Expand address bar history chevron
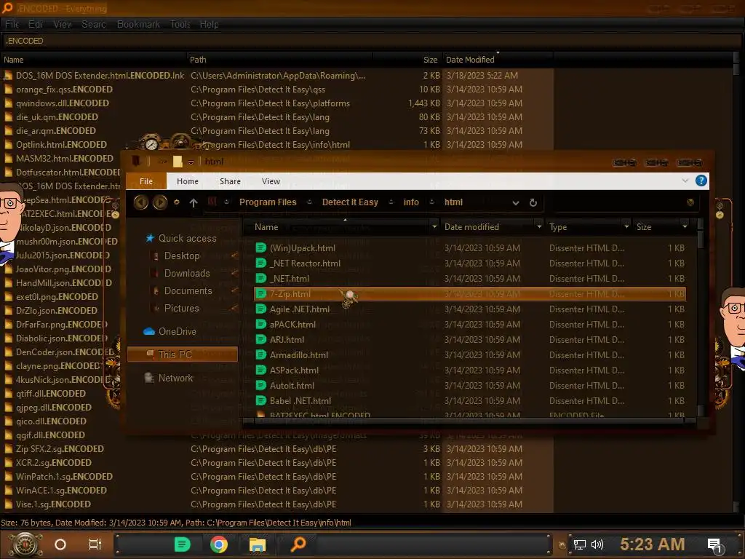The width and height of the screenshot is (745, 559). tap(516, 203)
